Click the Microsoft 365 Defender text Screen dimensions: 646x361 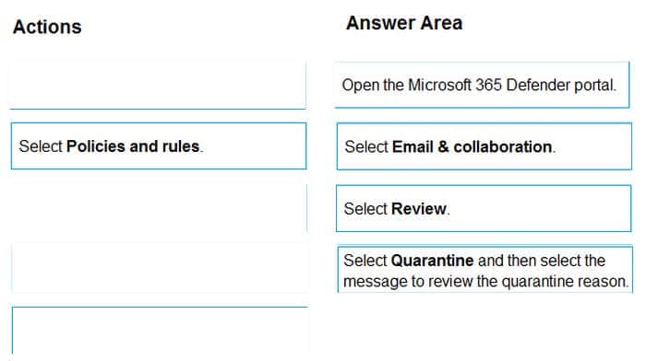(455, 85)
